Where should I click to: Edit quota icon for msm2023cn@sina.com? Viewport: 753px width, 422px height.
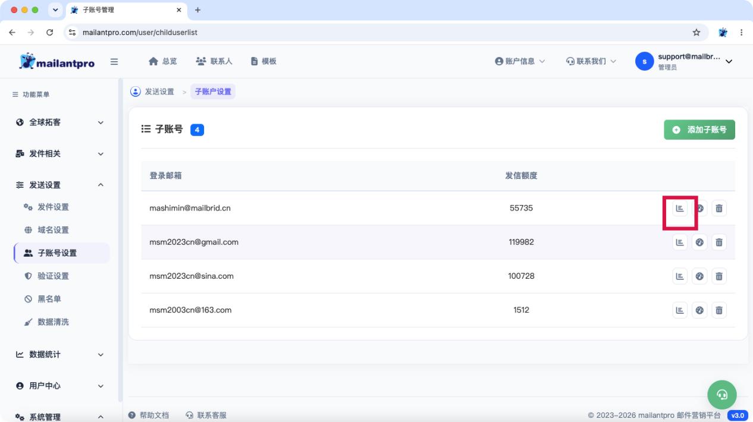(x=699, y=276)
